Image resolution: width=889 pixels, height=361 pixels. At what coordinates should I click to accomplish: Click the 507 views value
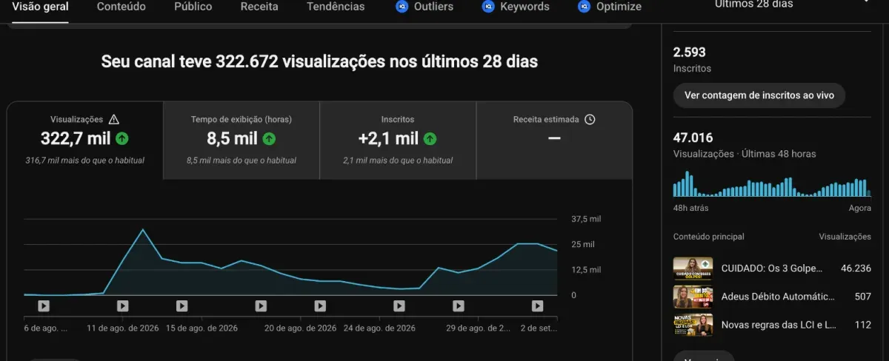862,297
